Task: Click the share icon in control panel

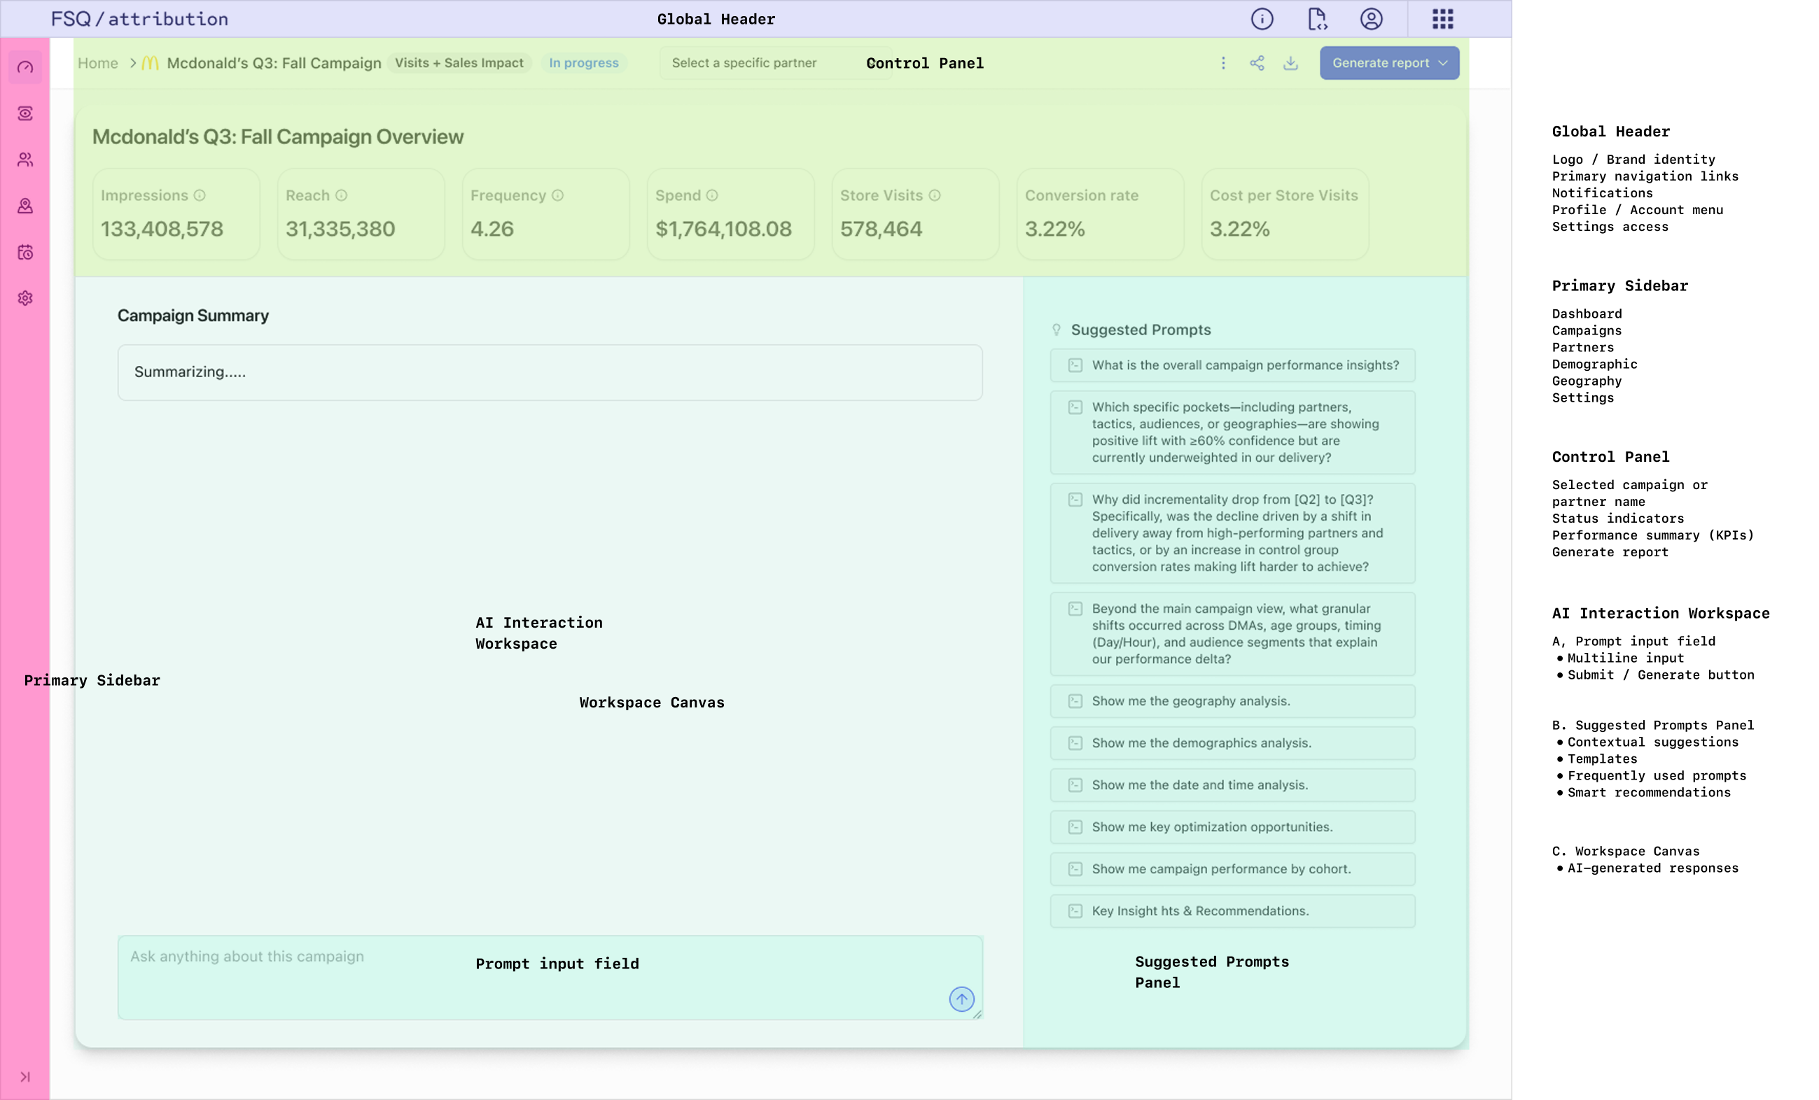Action: click(x=1257, y=64)
